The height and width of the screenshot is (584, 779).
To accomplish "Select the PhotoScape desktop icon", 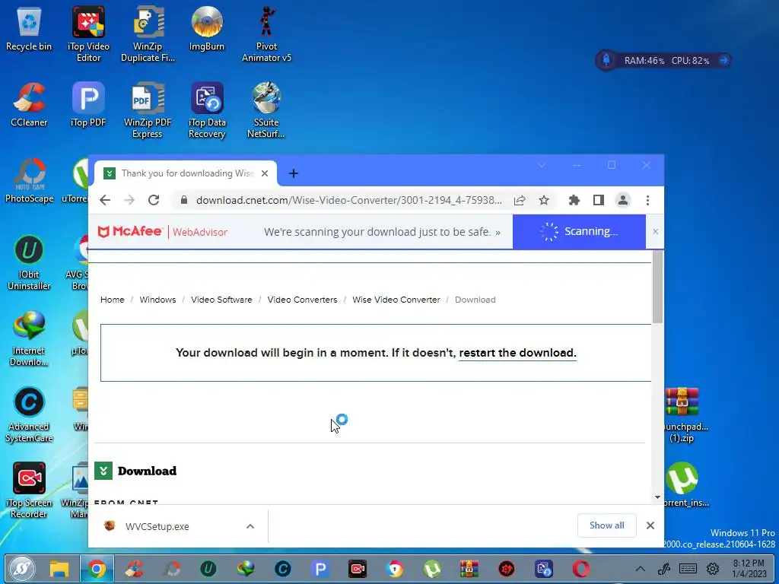I will point(29,181).
